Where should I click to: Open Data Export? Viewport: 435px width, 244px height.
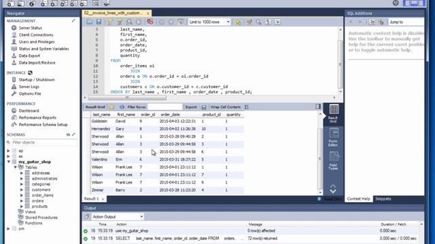[29, 56]
